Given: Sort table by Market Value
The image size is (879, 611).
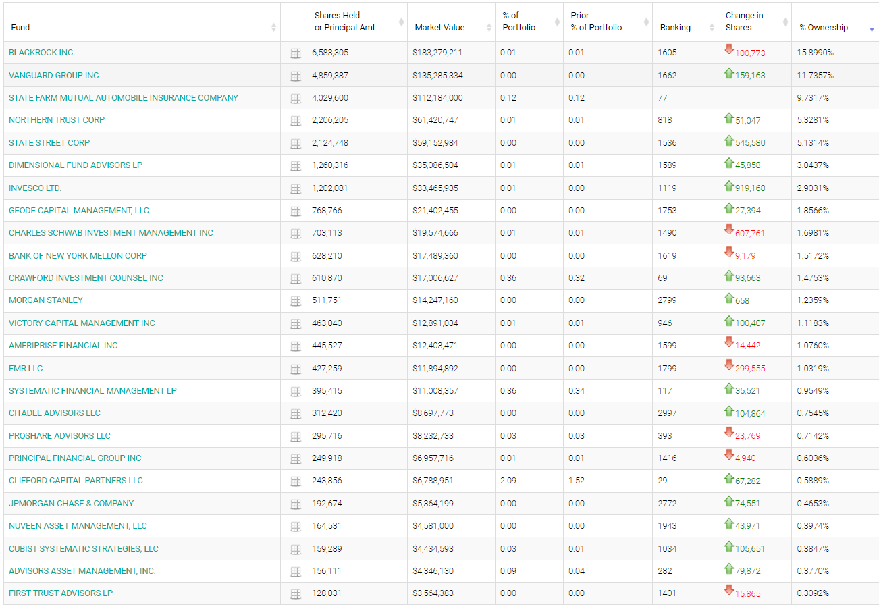Looking at the screenshot, I should (451, 22).
